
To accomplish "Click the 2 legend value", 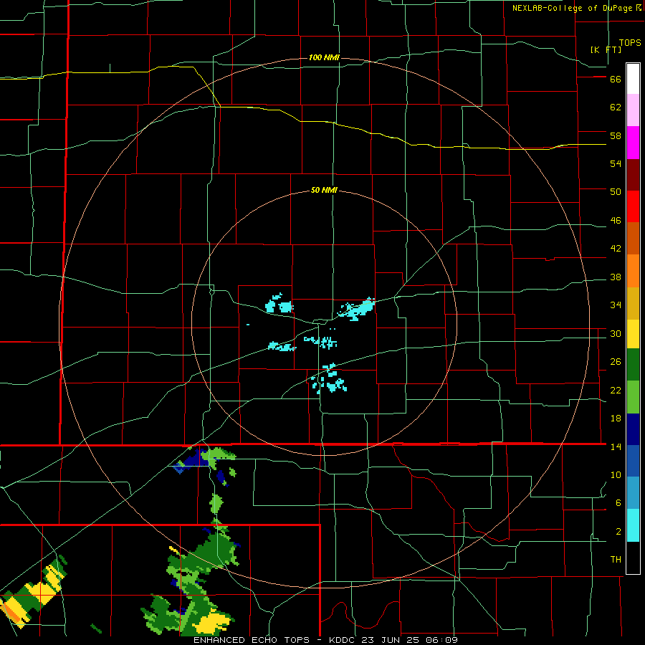I will point(618,532).
